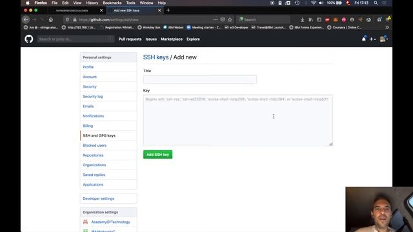The width and height of the screenshot is (413, 232).
Task: Open the page actions three-dot menu
Action: tap(215, 20)
